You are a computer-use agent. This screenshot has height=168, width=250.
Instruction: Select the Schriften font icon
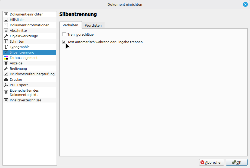[6, 41]
